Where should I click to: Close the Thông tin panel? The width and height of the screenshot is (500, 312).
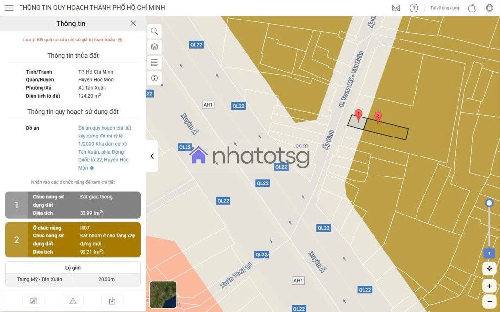click(x=133, y=23)
